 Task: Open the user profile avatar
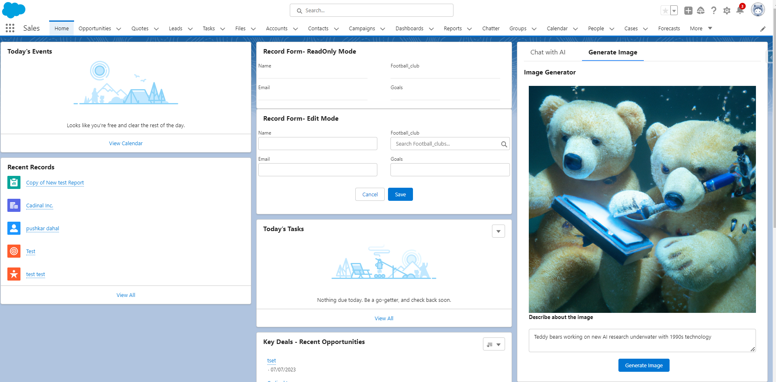pos(758,9)
